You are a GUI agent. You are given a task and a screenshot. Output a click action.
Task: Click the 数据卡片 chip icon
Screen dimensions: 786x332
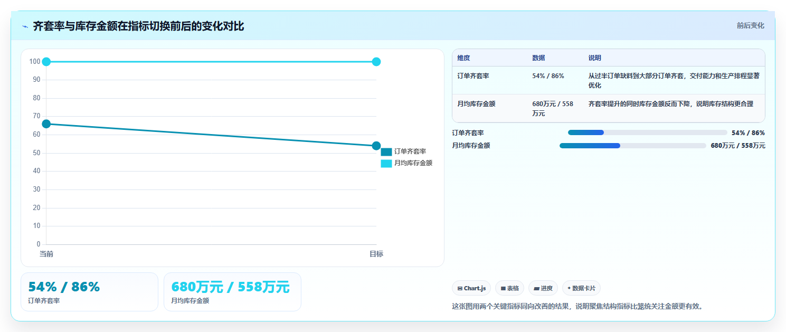(569, 289)
